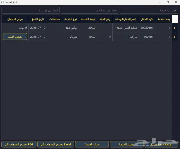This screenshot has height=149, width=180.
Task: Open عرض السند for the second row
Action: click(15, 37)
